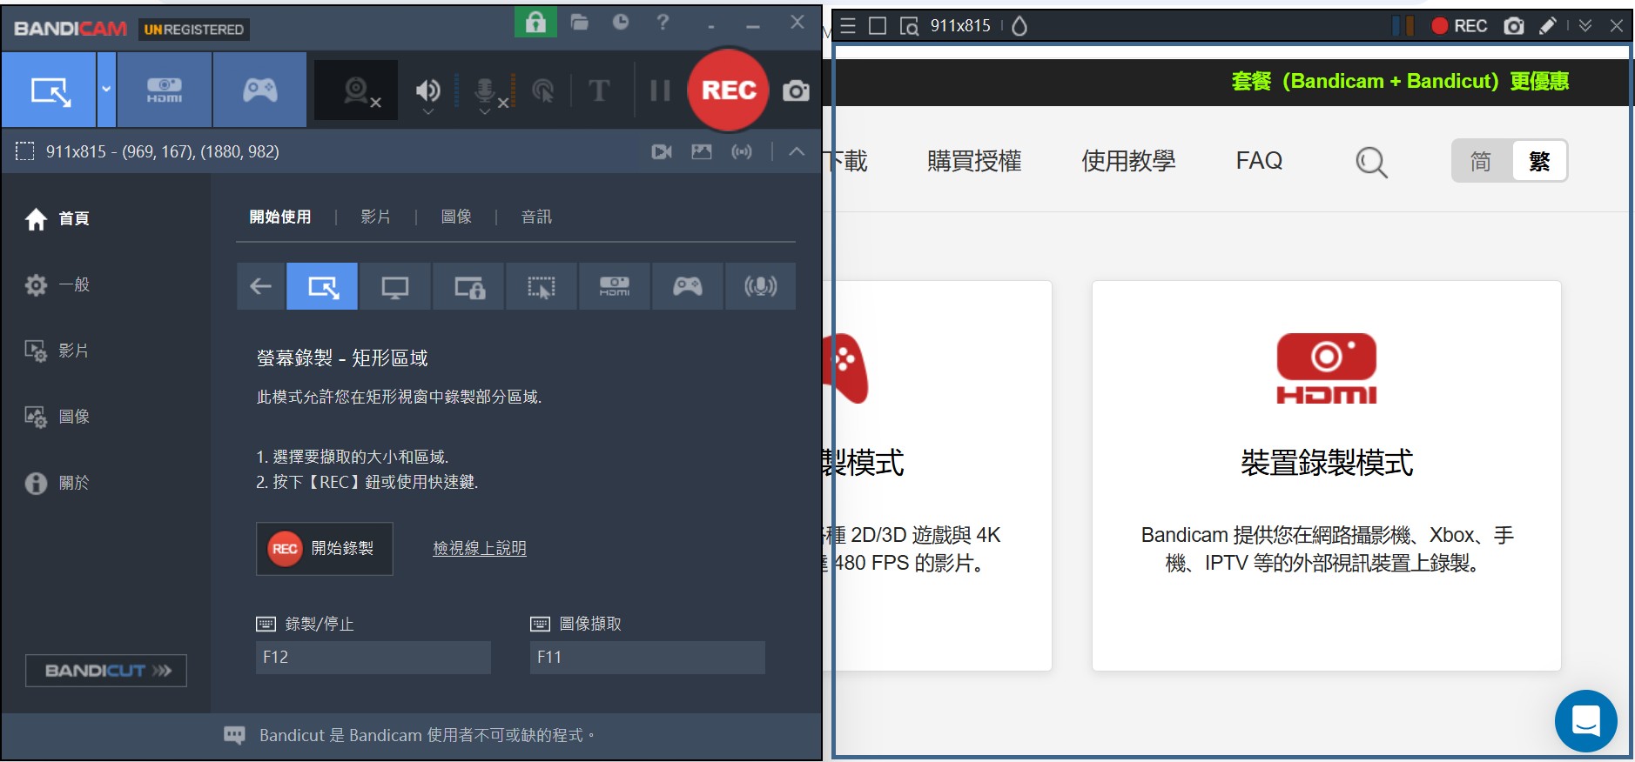Screen dimensions: 1635x762
Task: Open scheduled recording clock icon
Action: pos(621,22)
